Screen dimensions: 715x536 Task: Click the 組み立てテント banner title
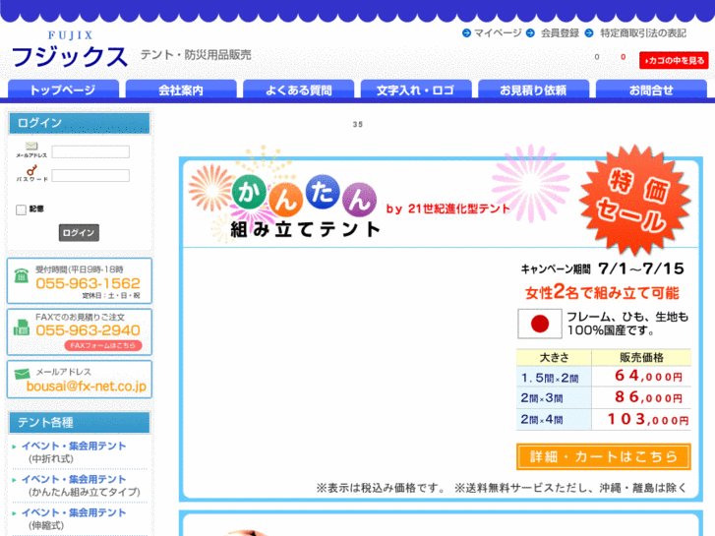(x=305, y=229)
